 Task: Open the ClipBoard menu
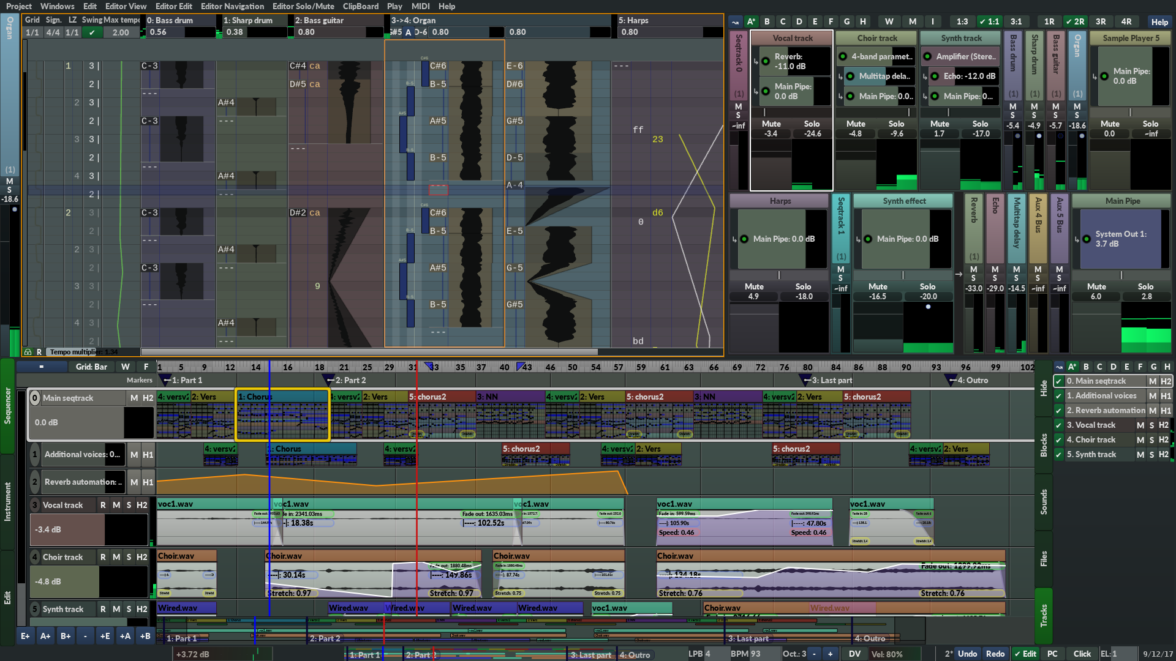point(360,6)
